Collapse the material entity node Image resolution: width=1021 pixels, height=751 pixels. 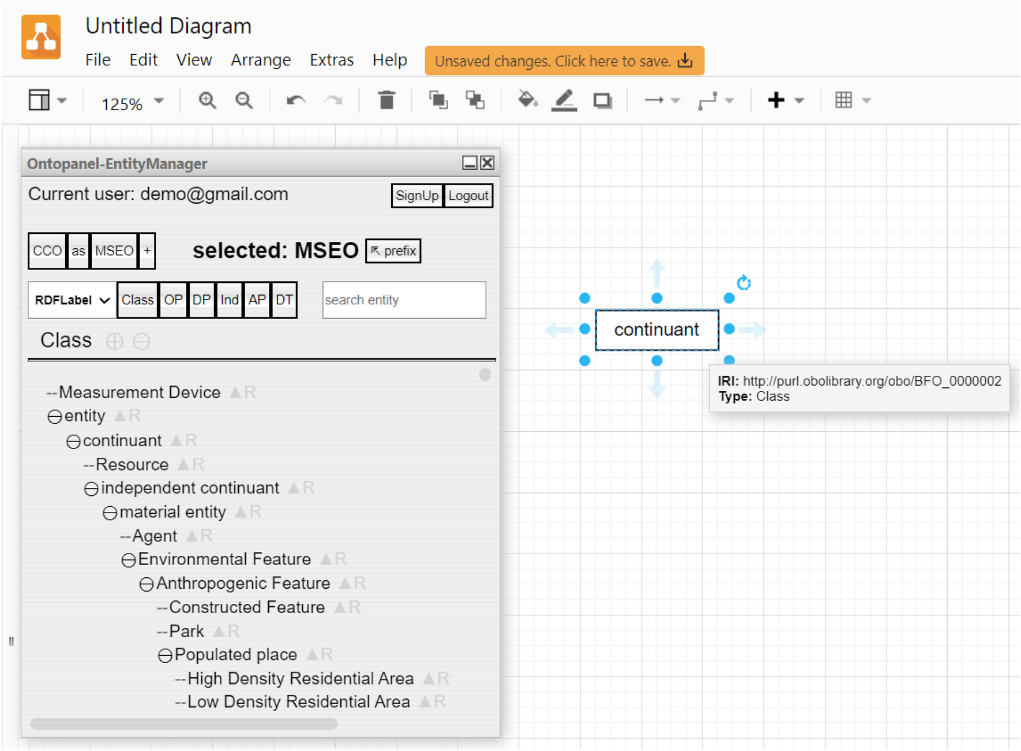(x=110, y=513)
